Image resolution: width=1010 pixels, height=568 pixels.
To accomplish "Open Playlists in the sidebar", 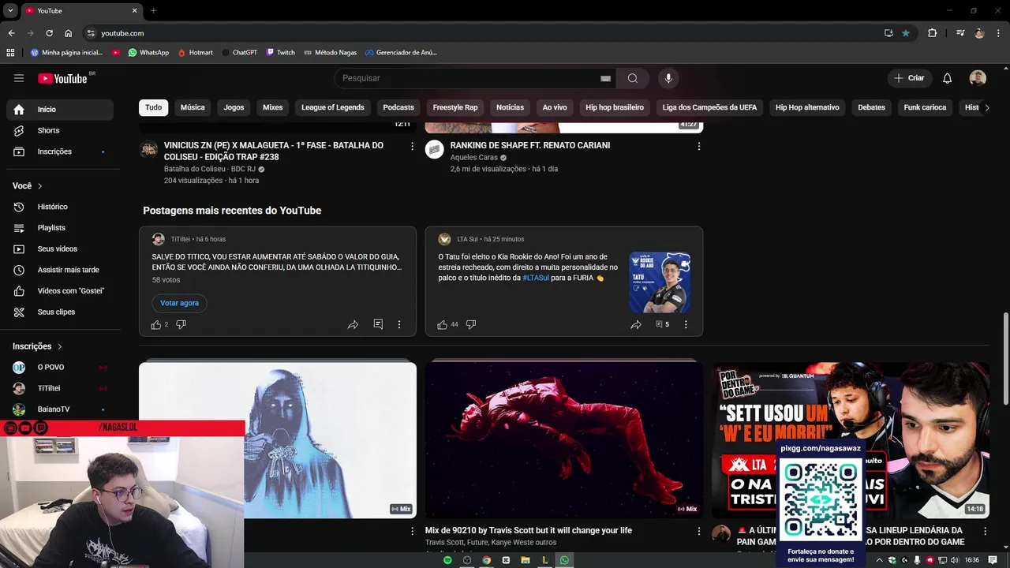I will coord(60,228).
